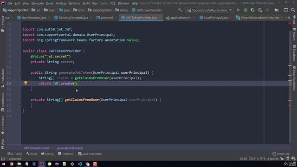The width and height of the screenshot is (297, 167).
Task: Click line number 13 in the gutter
Action: 9,83
